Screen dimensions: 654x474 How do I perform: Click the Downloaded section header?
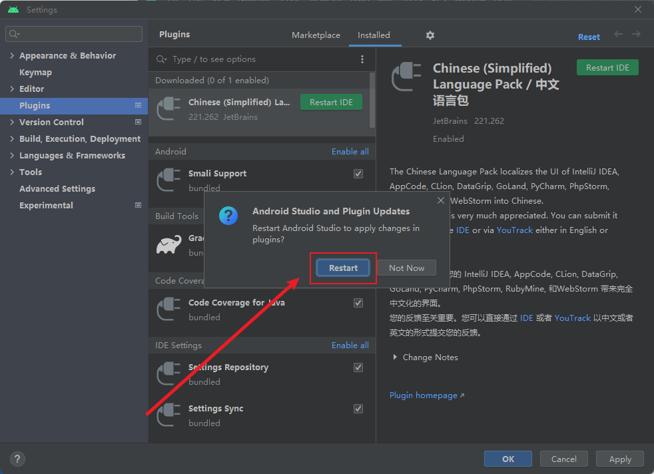259,81
